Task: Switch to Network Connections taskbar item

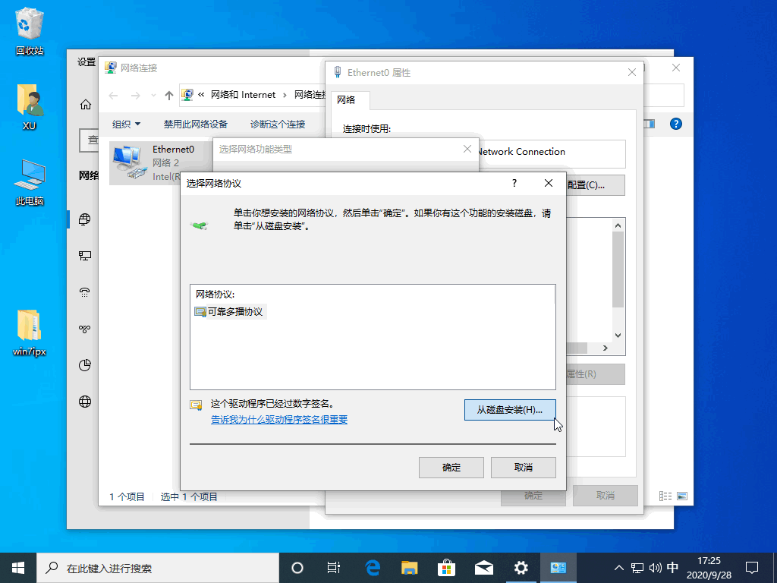Action: tap(558, 568)
